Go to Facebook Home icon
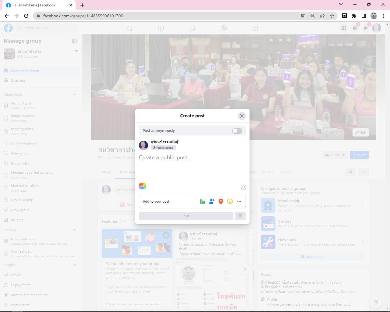 click(130, 28)
